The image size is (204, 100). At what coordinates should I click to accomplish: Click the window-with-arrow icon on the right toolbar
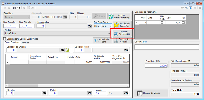pyautogui.click(x=182, y=8)
